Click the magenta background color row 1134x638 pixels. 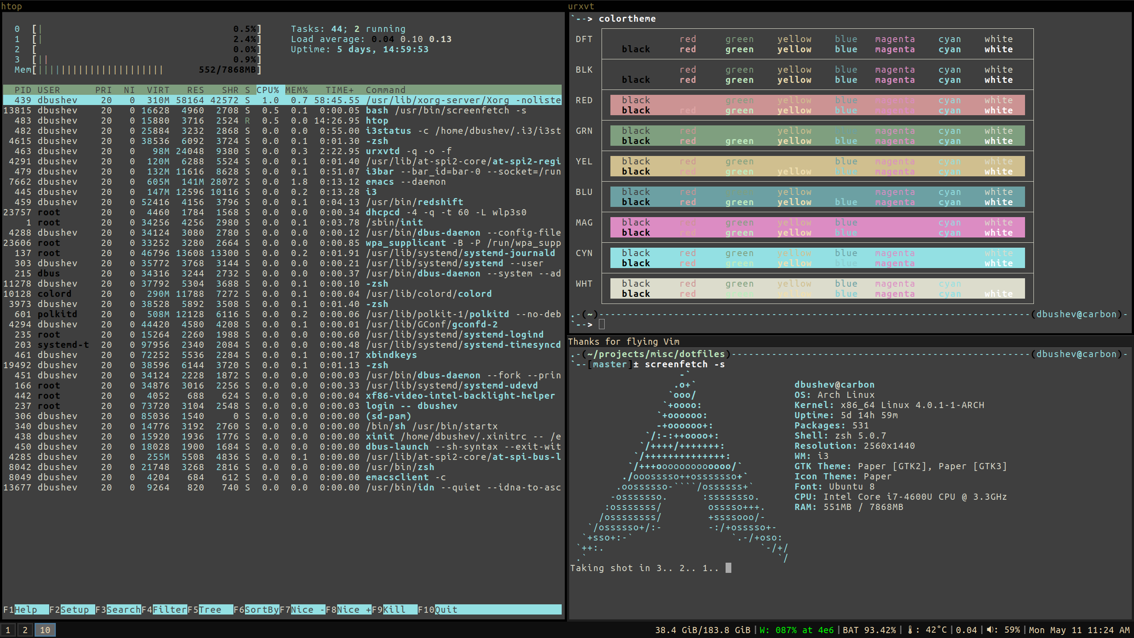point(817,227)
